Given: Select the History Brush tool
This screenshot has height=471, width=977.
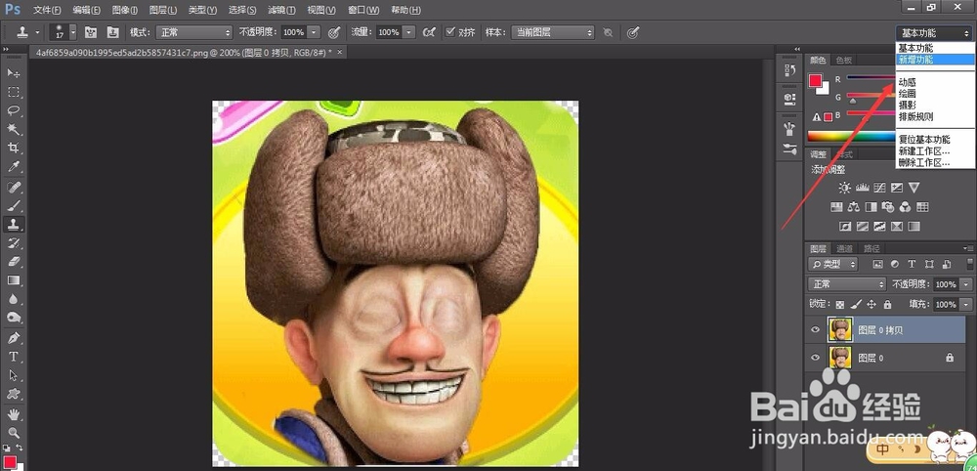Looking at the screenshot, I should [13, 243].
